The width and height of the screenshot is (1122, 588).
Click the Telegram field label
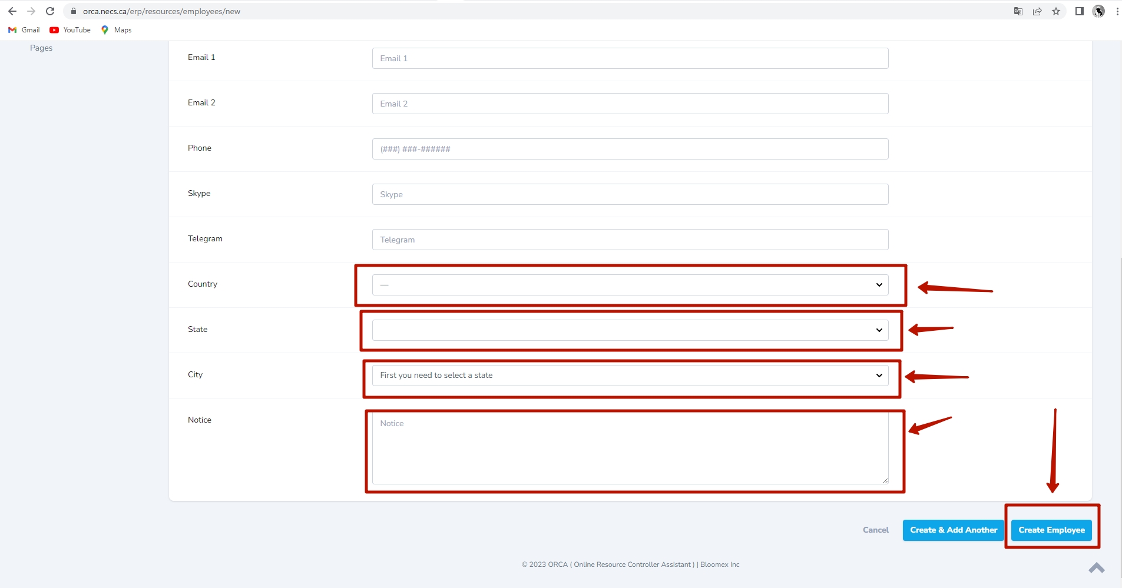[205, 238]
